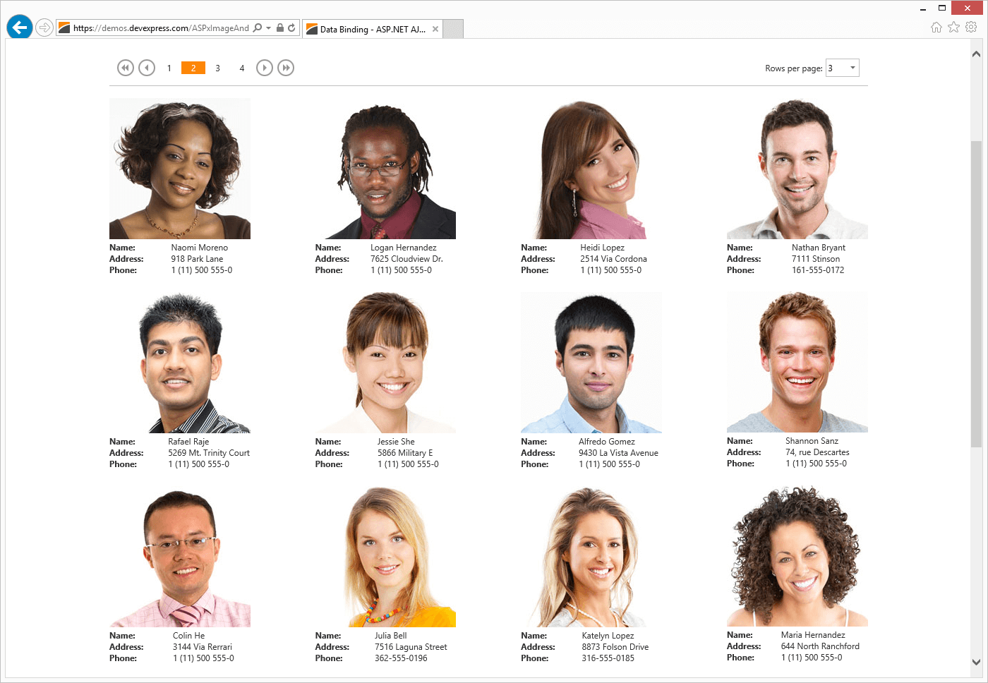Go to the previous pager page
988x683 pixels.
pyautogui.click(x=147, y=68)
